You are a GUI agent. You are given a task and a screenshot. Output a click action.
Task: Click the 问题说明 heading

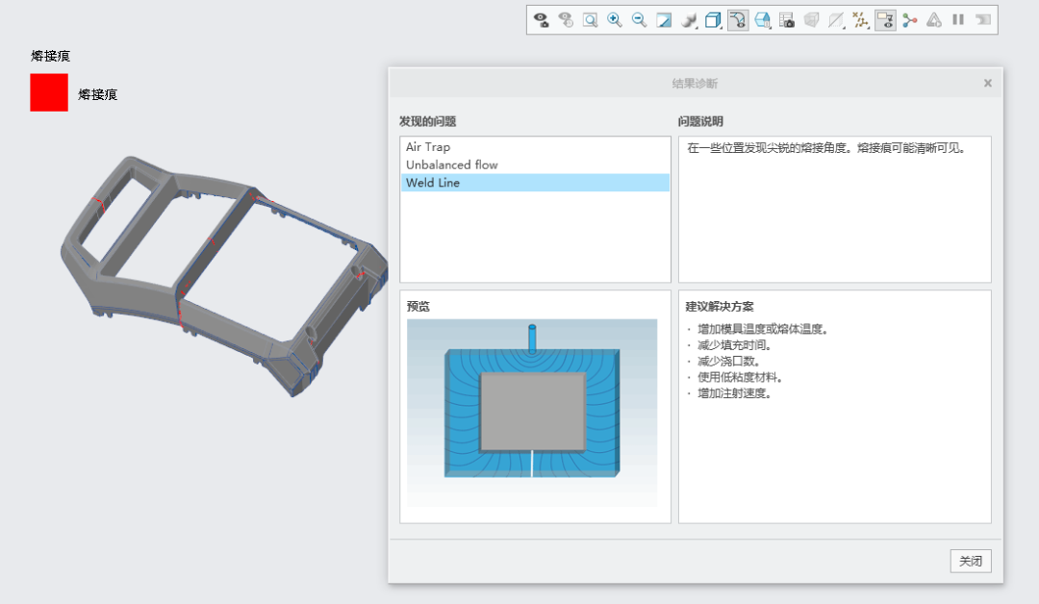[x=700, y=121]
